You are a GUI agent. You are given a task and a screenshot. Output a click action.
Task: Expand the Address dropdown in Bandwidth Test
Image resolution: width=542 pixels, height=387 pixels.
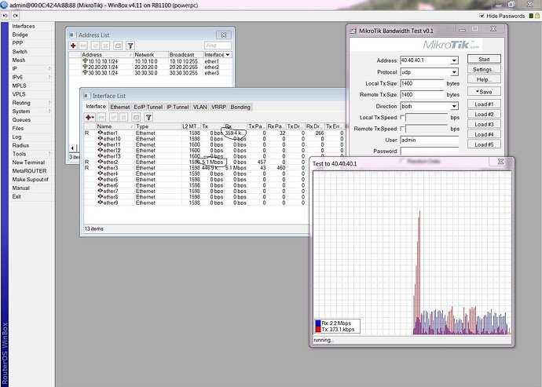[x=454, y=60]
